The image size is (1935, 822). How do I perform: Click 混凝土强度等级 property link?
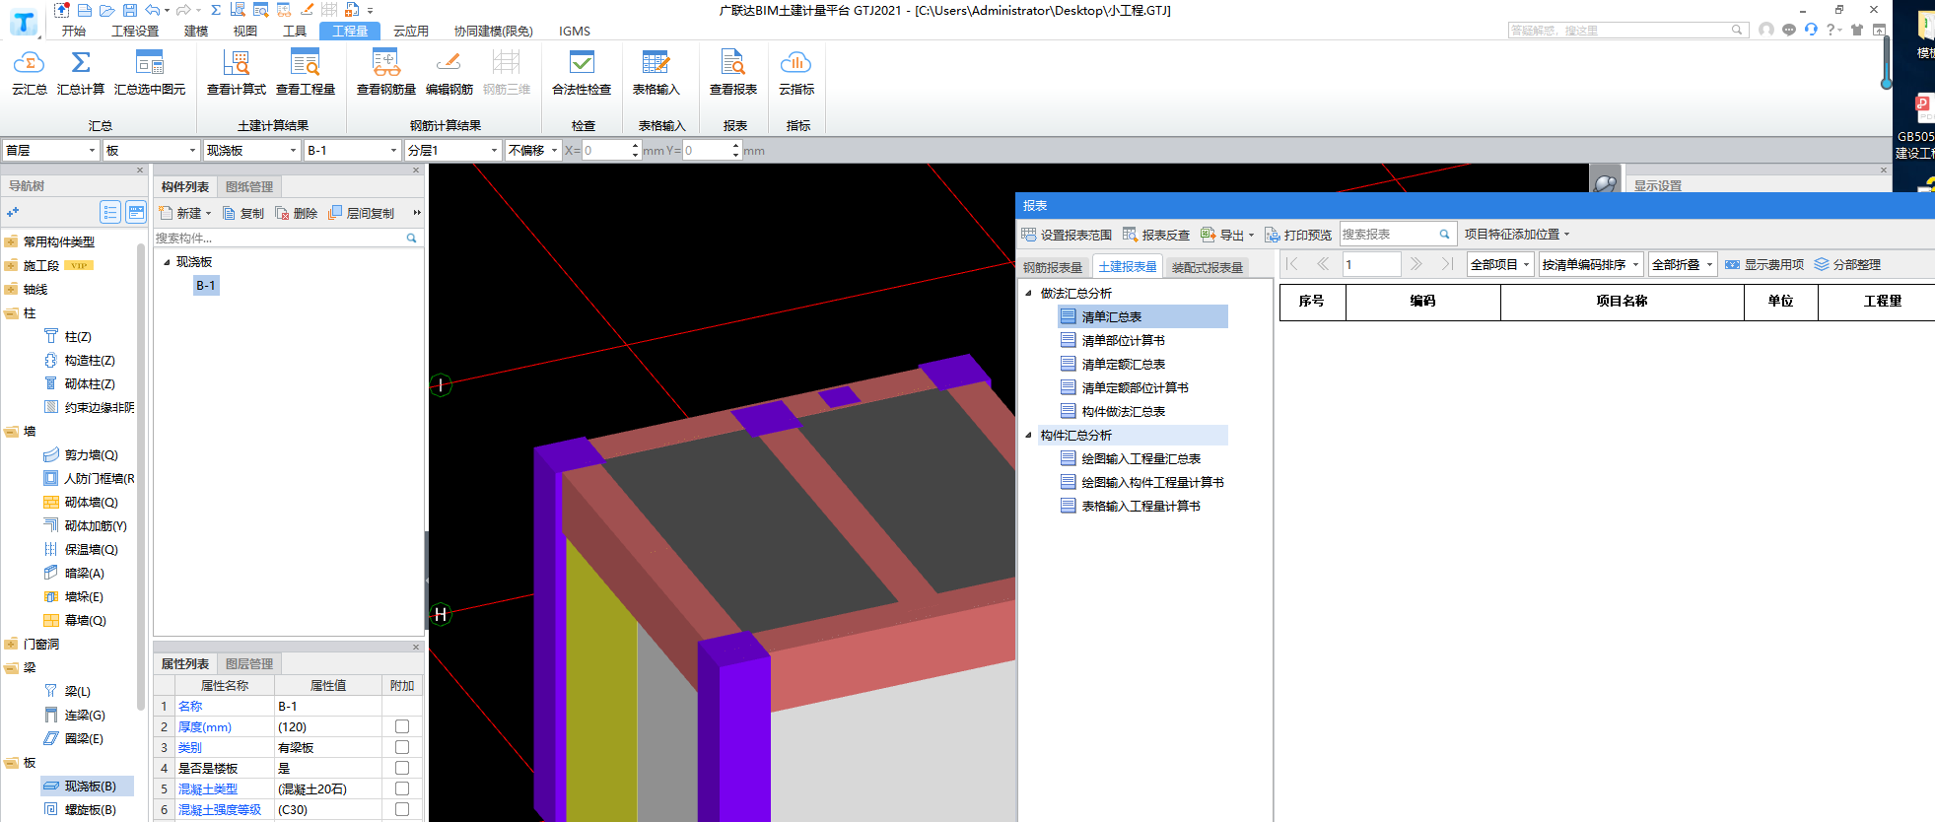tap(219, 809)
